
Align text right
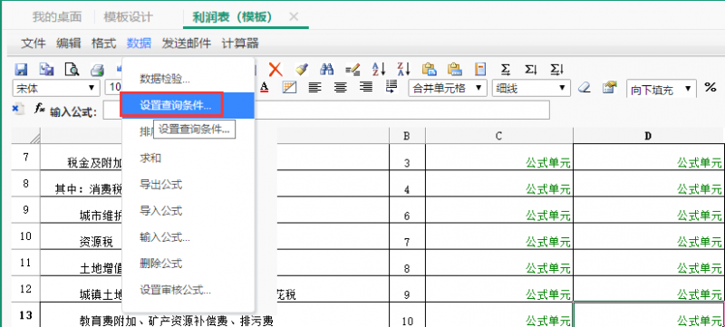[366, 87]
